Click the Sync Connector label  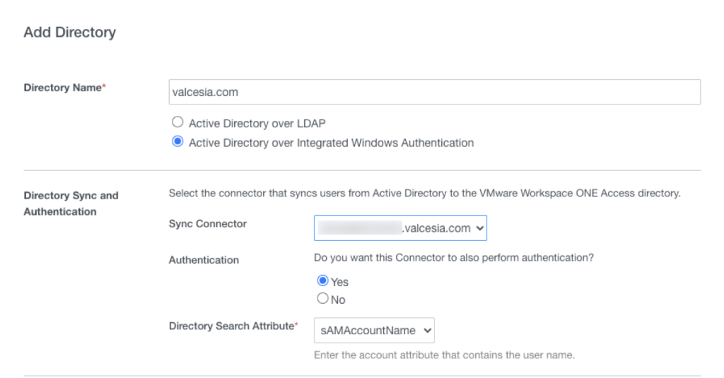click(208, 224)
